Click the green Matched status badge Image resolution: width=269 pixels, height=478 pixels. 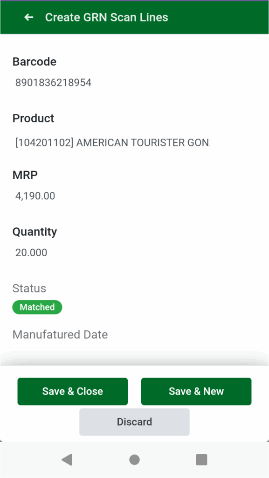(x=37, y=307)
